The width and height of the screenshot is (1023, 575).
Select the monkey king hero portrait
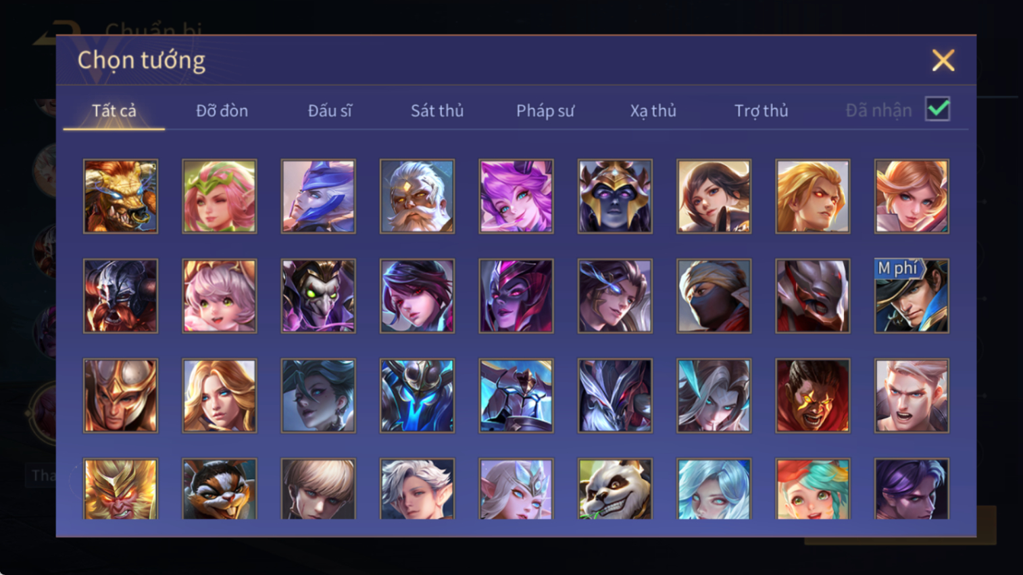(x=120, y=489)
